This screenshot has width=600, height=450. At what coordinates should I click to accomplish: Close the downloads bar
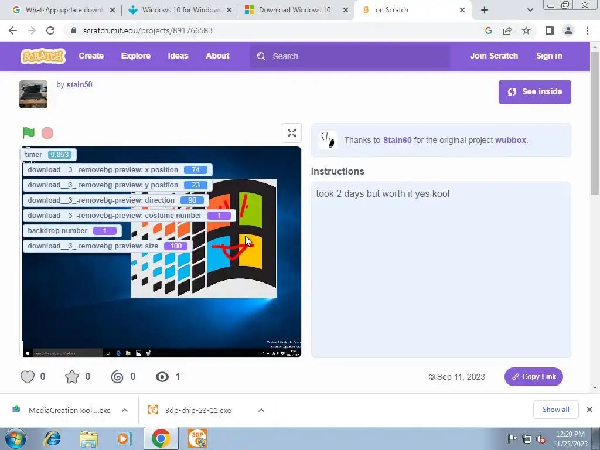tap(589, 410)
